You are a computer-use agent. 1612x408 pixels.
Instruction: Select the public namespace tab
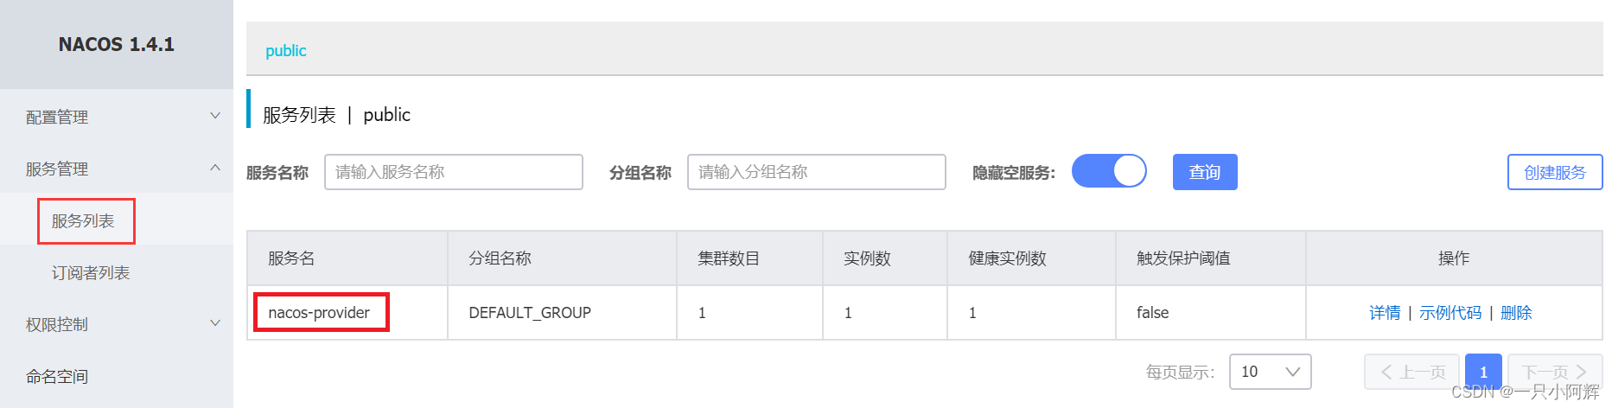pyautogui.click(x=286, y=51)
